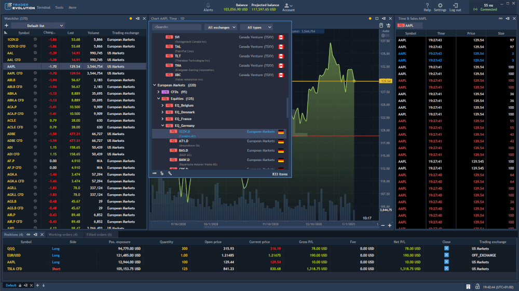Collapse the European Markets group
519x291 pixels.
click(155, 85)
